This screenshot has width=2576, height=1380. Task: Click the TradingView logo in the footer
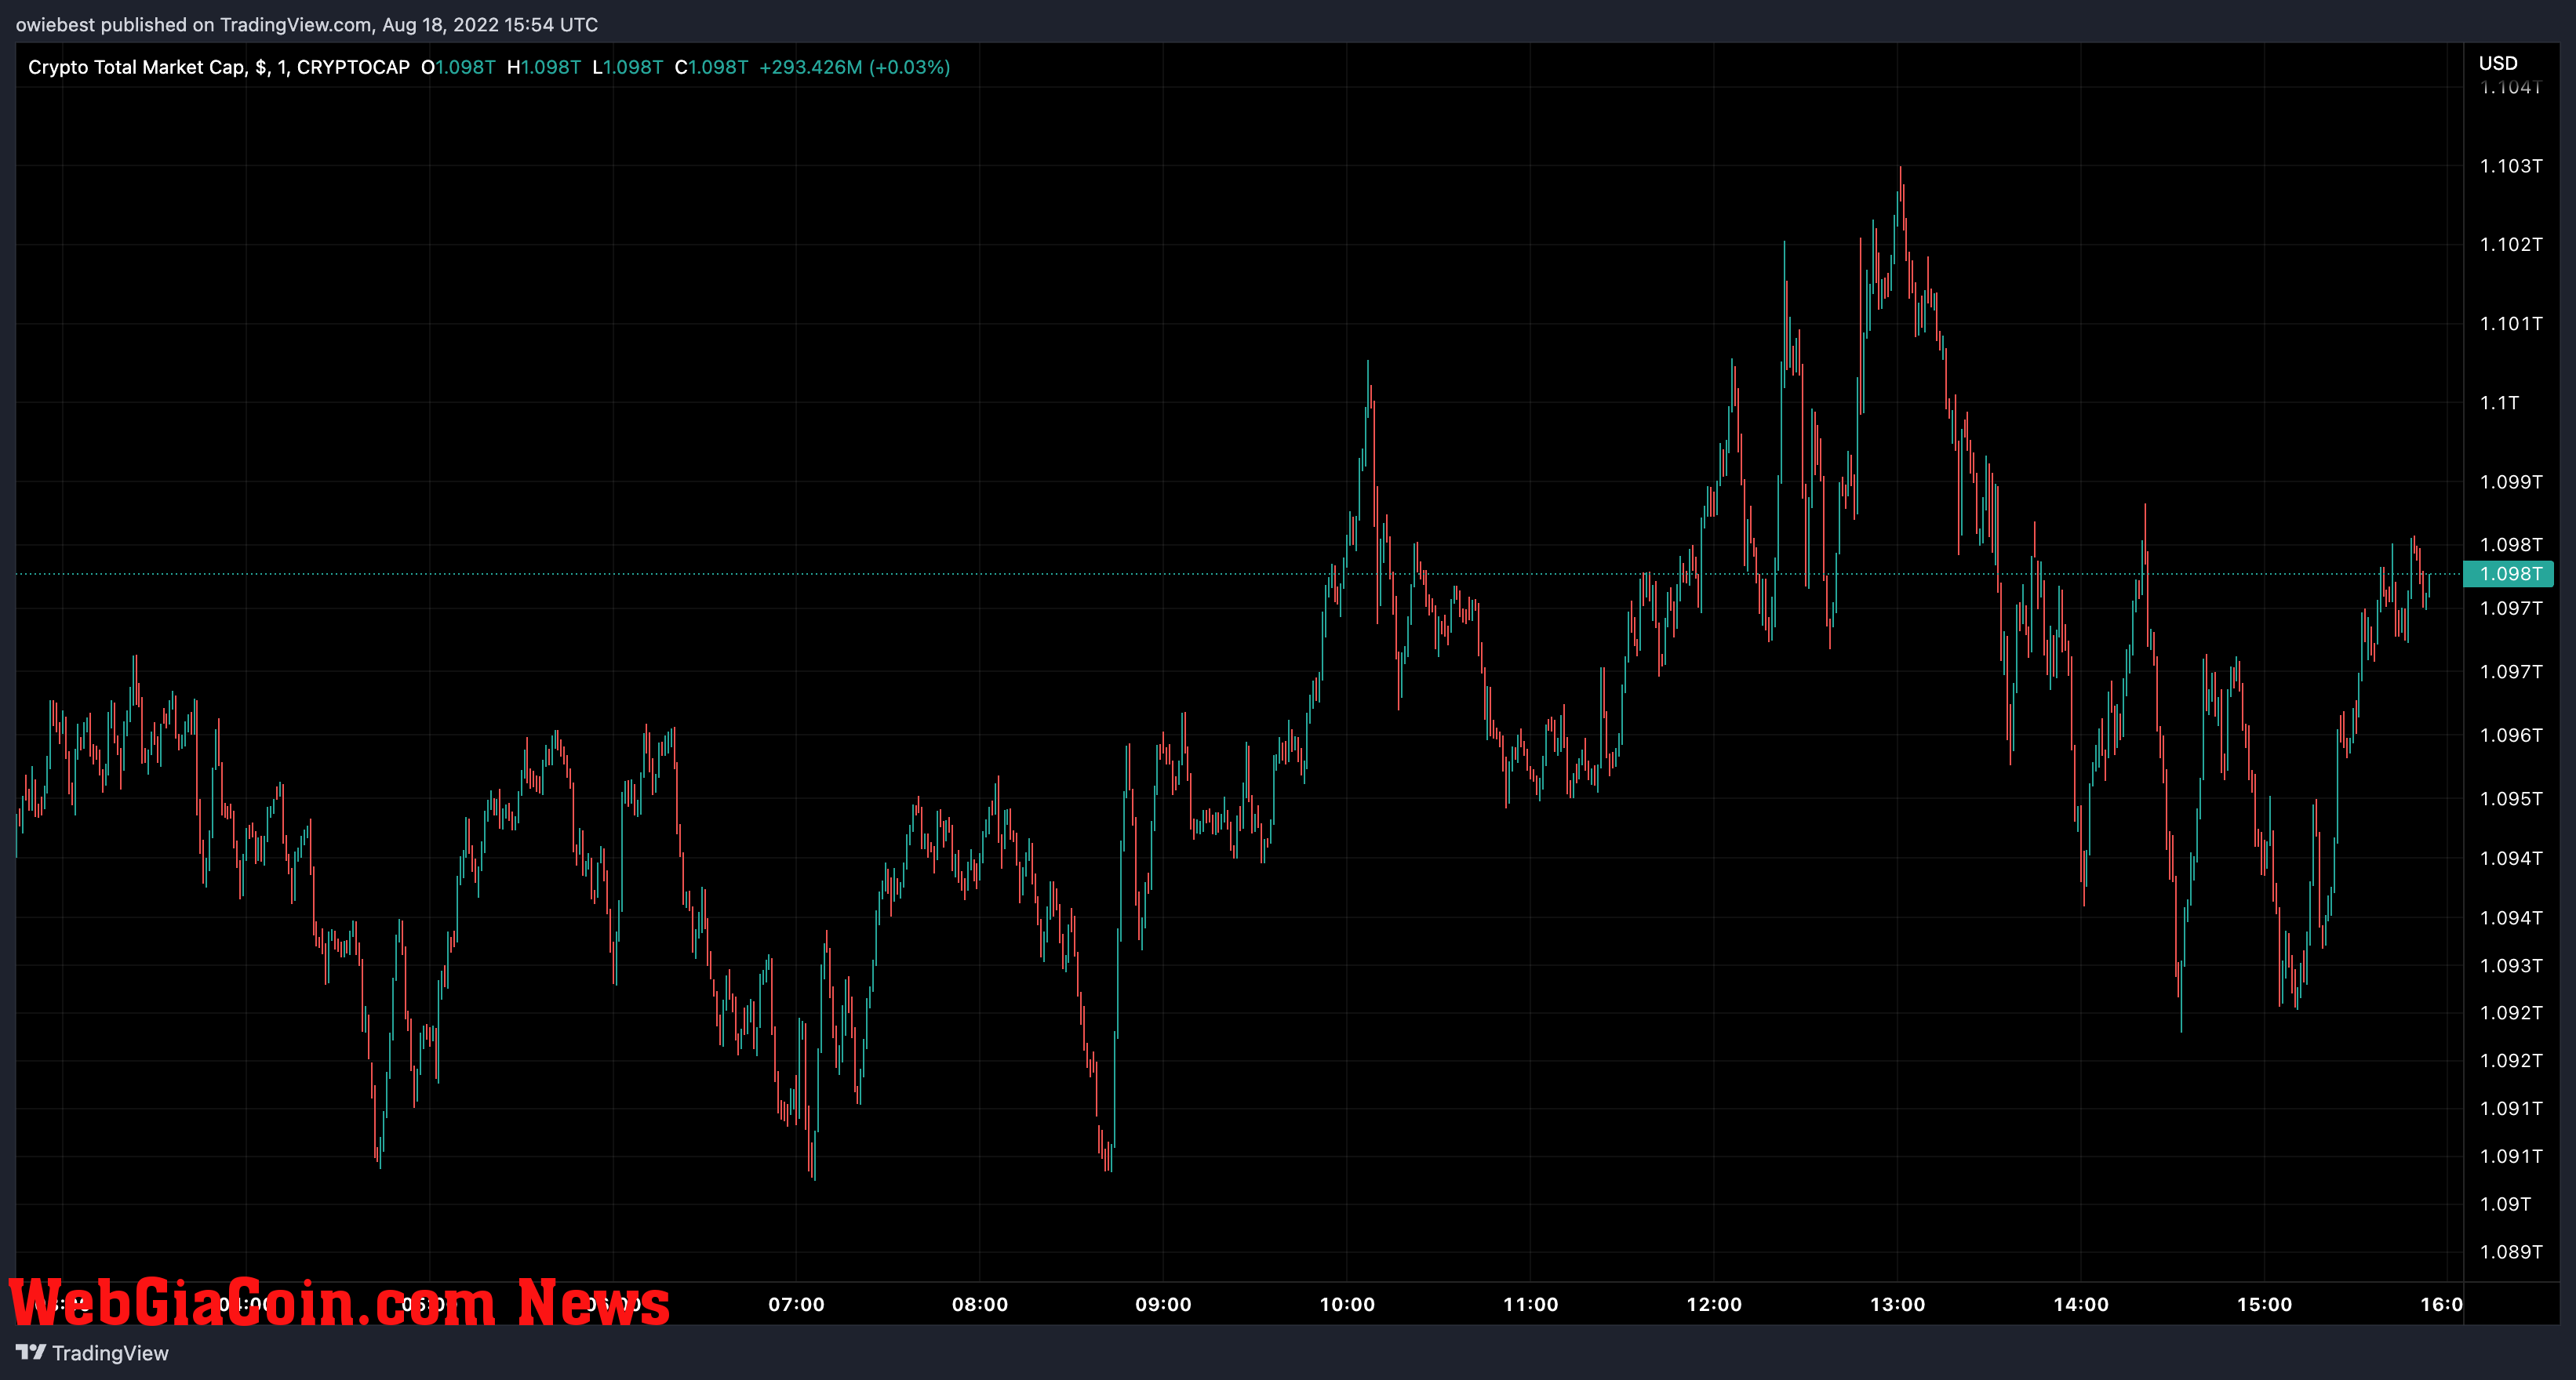pyautogui.click(x=92, y=1353)
